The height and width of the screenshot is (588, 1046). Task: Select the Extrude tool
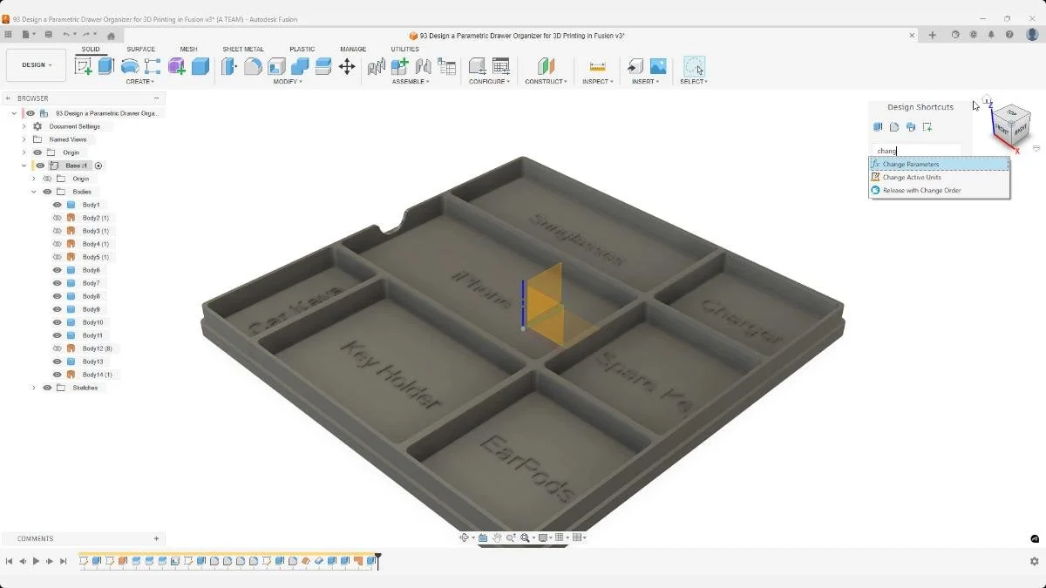(106, 66)
